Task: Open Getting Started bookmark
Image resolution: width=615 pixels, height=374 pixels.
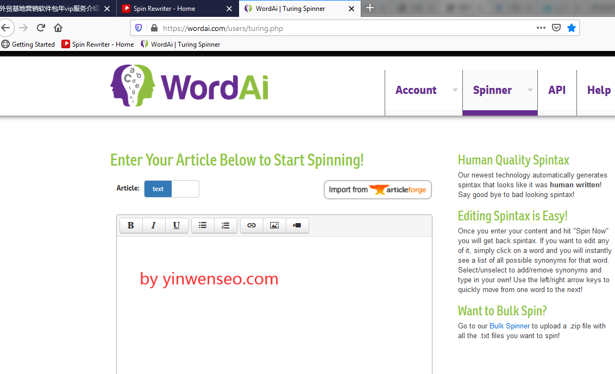Action: point(28,45)
